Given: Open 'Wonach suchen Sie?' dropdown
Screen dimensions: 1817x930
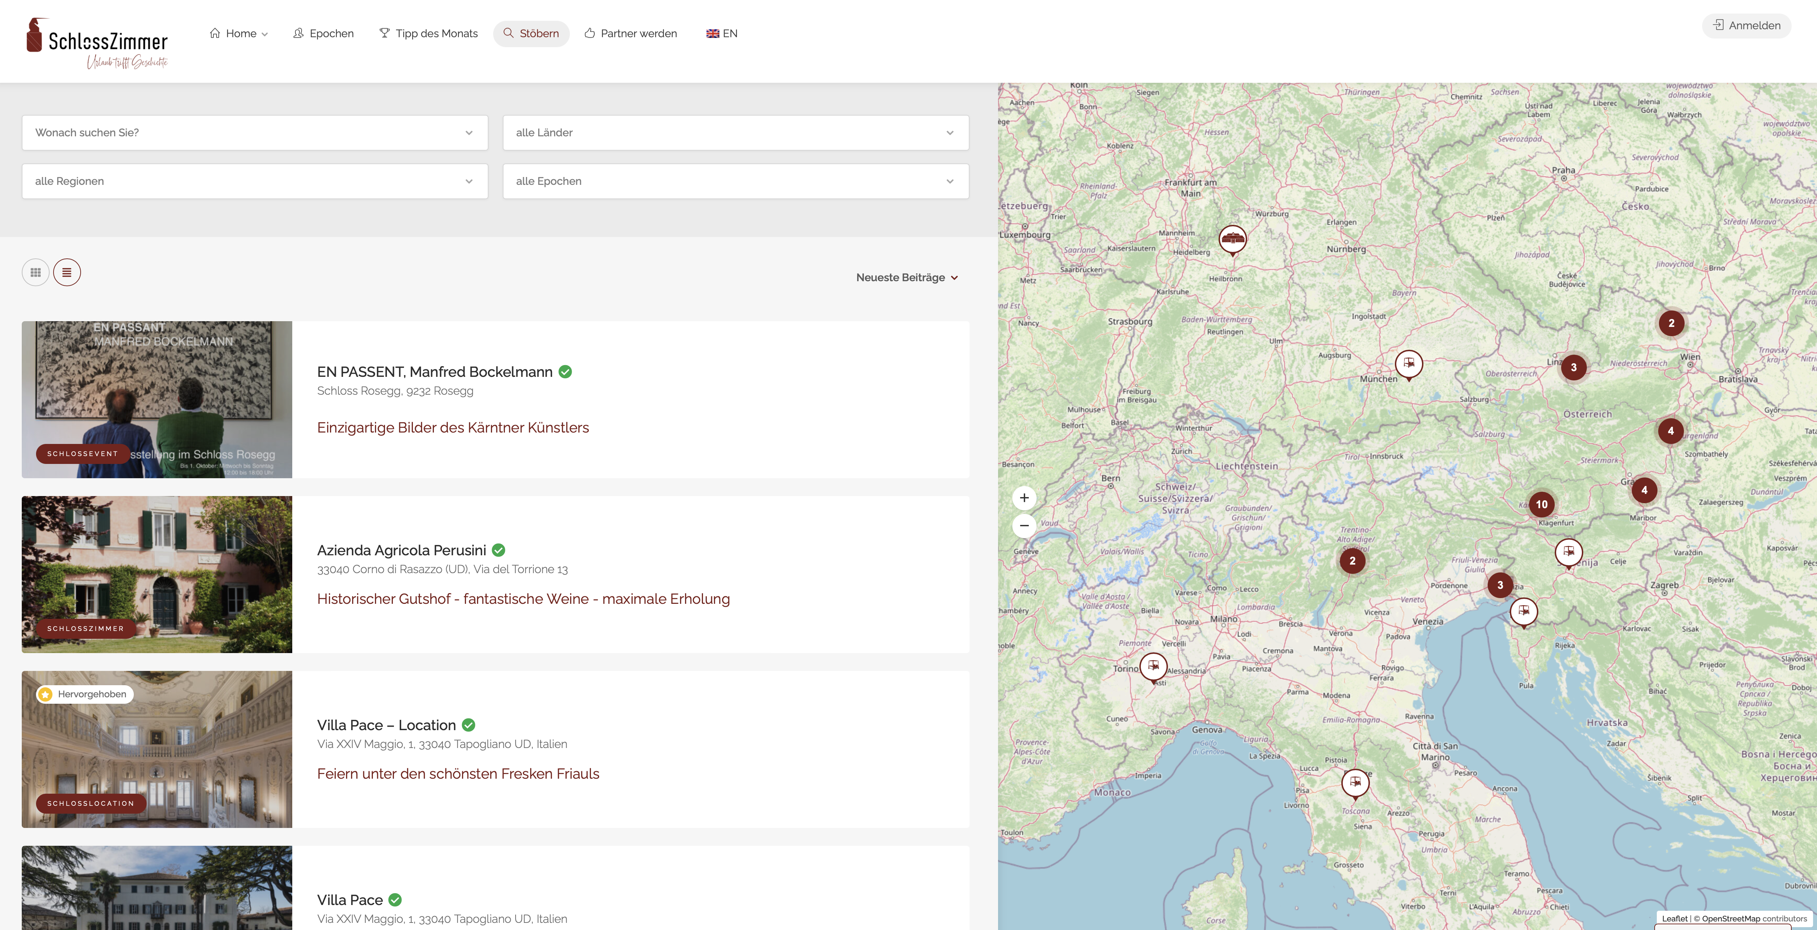Looking at the screenshot, I should click(x=255, y=133).
